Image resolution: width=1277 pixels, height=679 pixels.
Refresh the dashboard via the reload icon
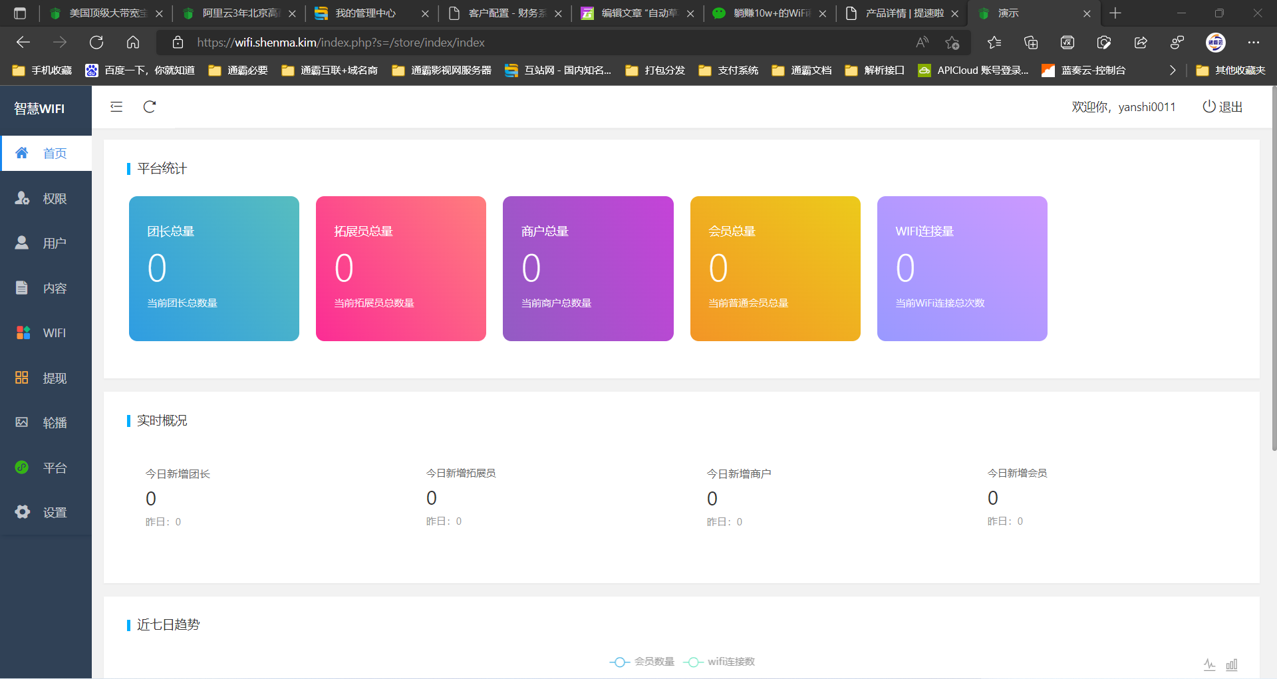149,106
